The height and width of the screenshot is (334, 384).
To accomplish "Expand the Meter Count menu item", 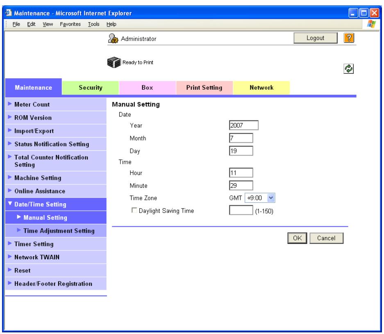I will [x=56, y=105].
